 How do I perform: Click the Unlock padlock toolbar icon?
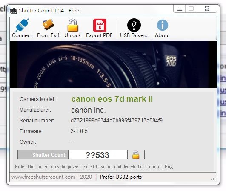(x=73, y=25)
